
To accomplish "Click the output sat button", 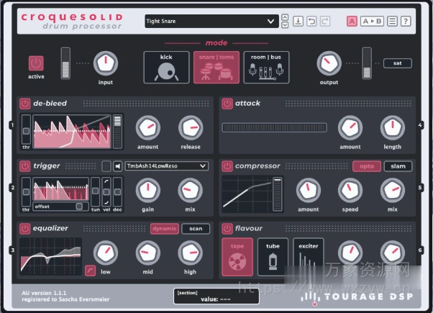I will 397,63.
